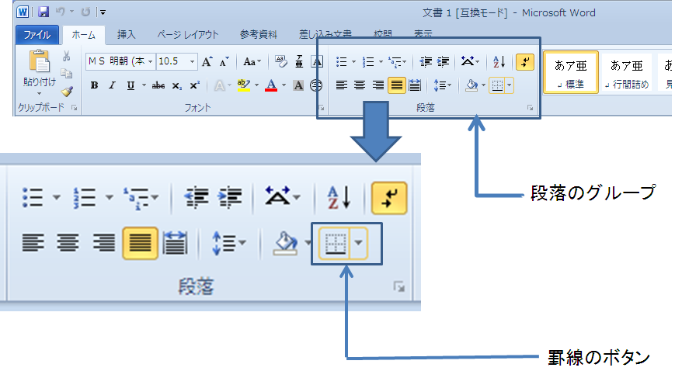
Task: Open the 10.5 font size dropdown
Action: pos(193,62)
